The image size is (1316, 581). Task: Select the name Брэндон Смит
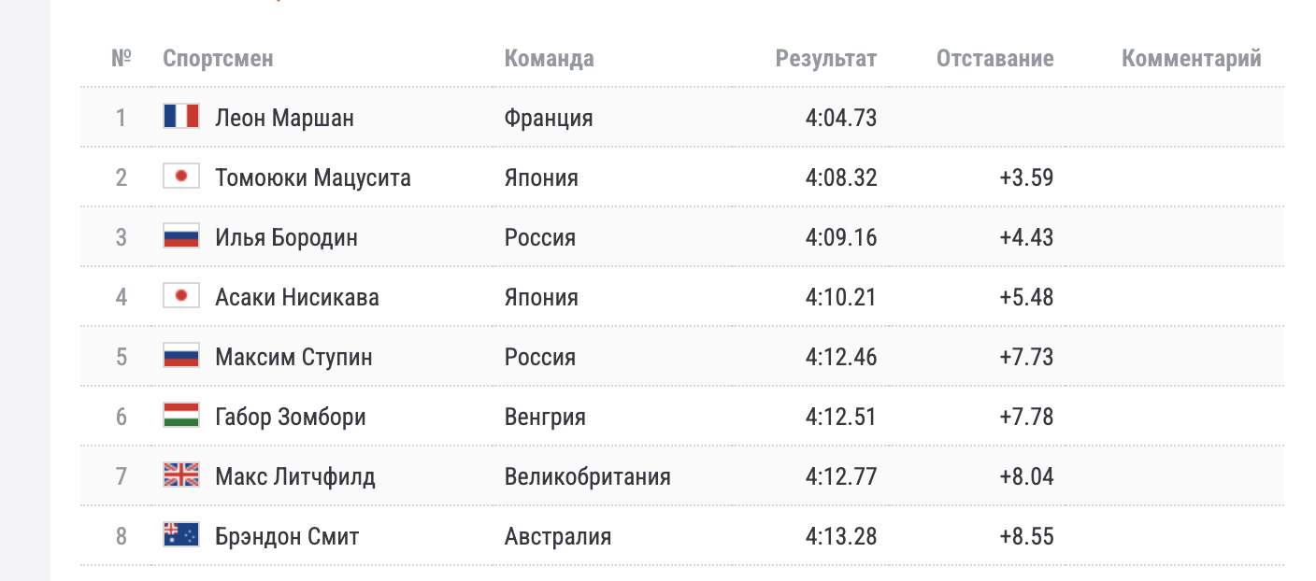click(x=287, y=536)
